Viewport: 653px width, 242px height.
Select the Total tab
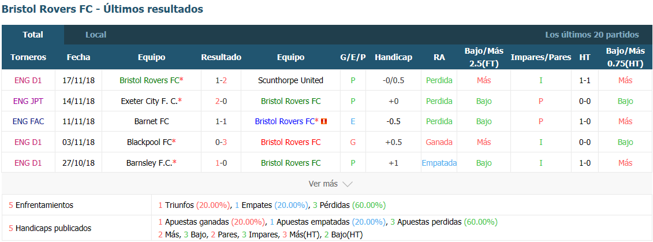point(33,35)
